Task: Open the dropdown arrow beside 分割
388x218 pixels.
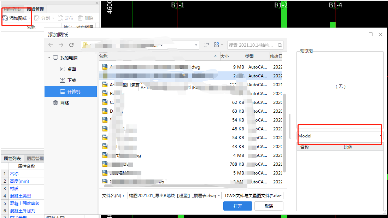Action: pos(53,18)
